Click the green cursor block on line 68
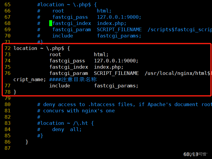Viewport: 212px width, 159px height. (51, 23)
